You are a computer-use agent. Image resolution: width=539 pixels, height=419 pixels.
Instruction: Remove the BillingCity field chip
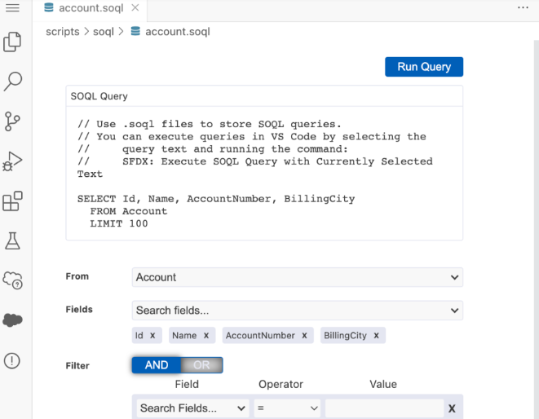pyautogui.click(x=377, y=335)
